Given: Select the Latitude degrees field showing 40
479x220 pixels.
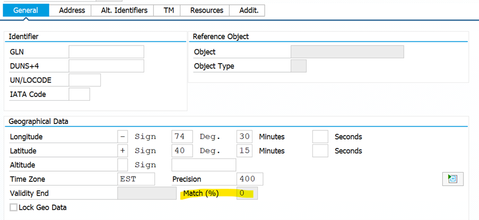Looking at the screenshot, I should (x=182, y=151).
